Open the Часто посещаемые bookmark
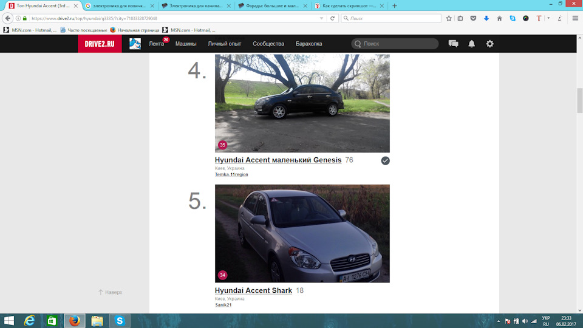 83,30
